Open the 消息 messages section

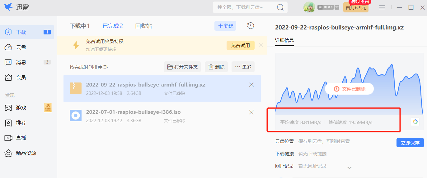[27, 62]
